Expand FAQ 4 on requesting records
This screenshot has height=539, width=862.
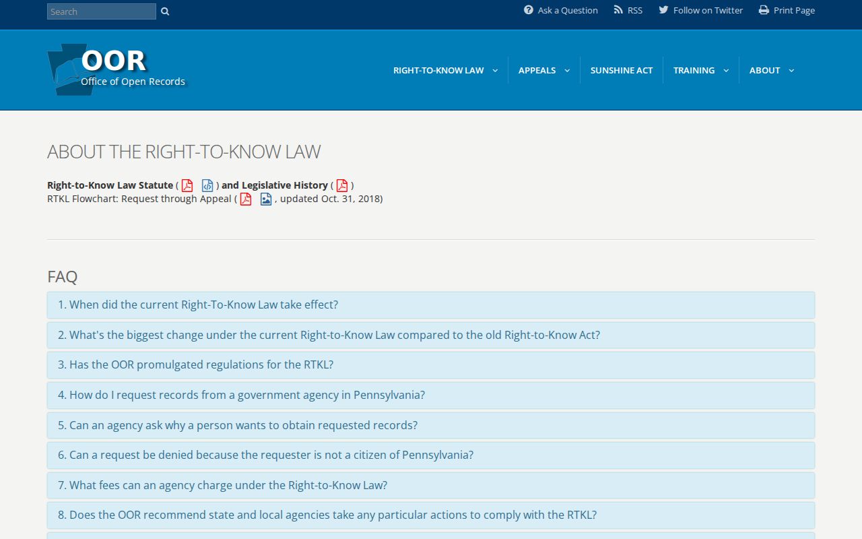pos(431,395)
